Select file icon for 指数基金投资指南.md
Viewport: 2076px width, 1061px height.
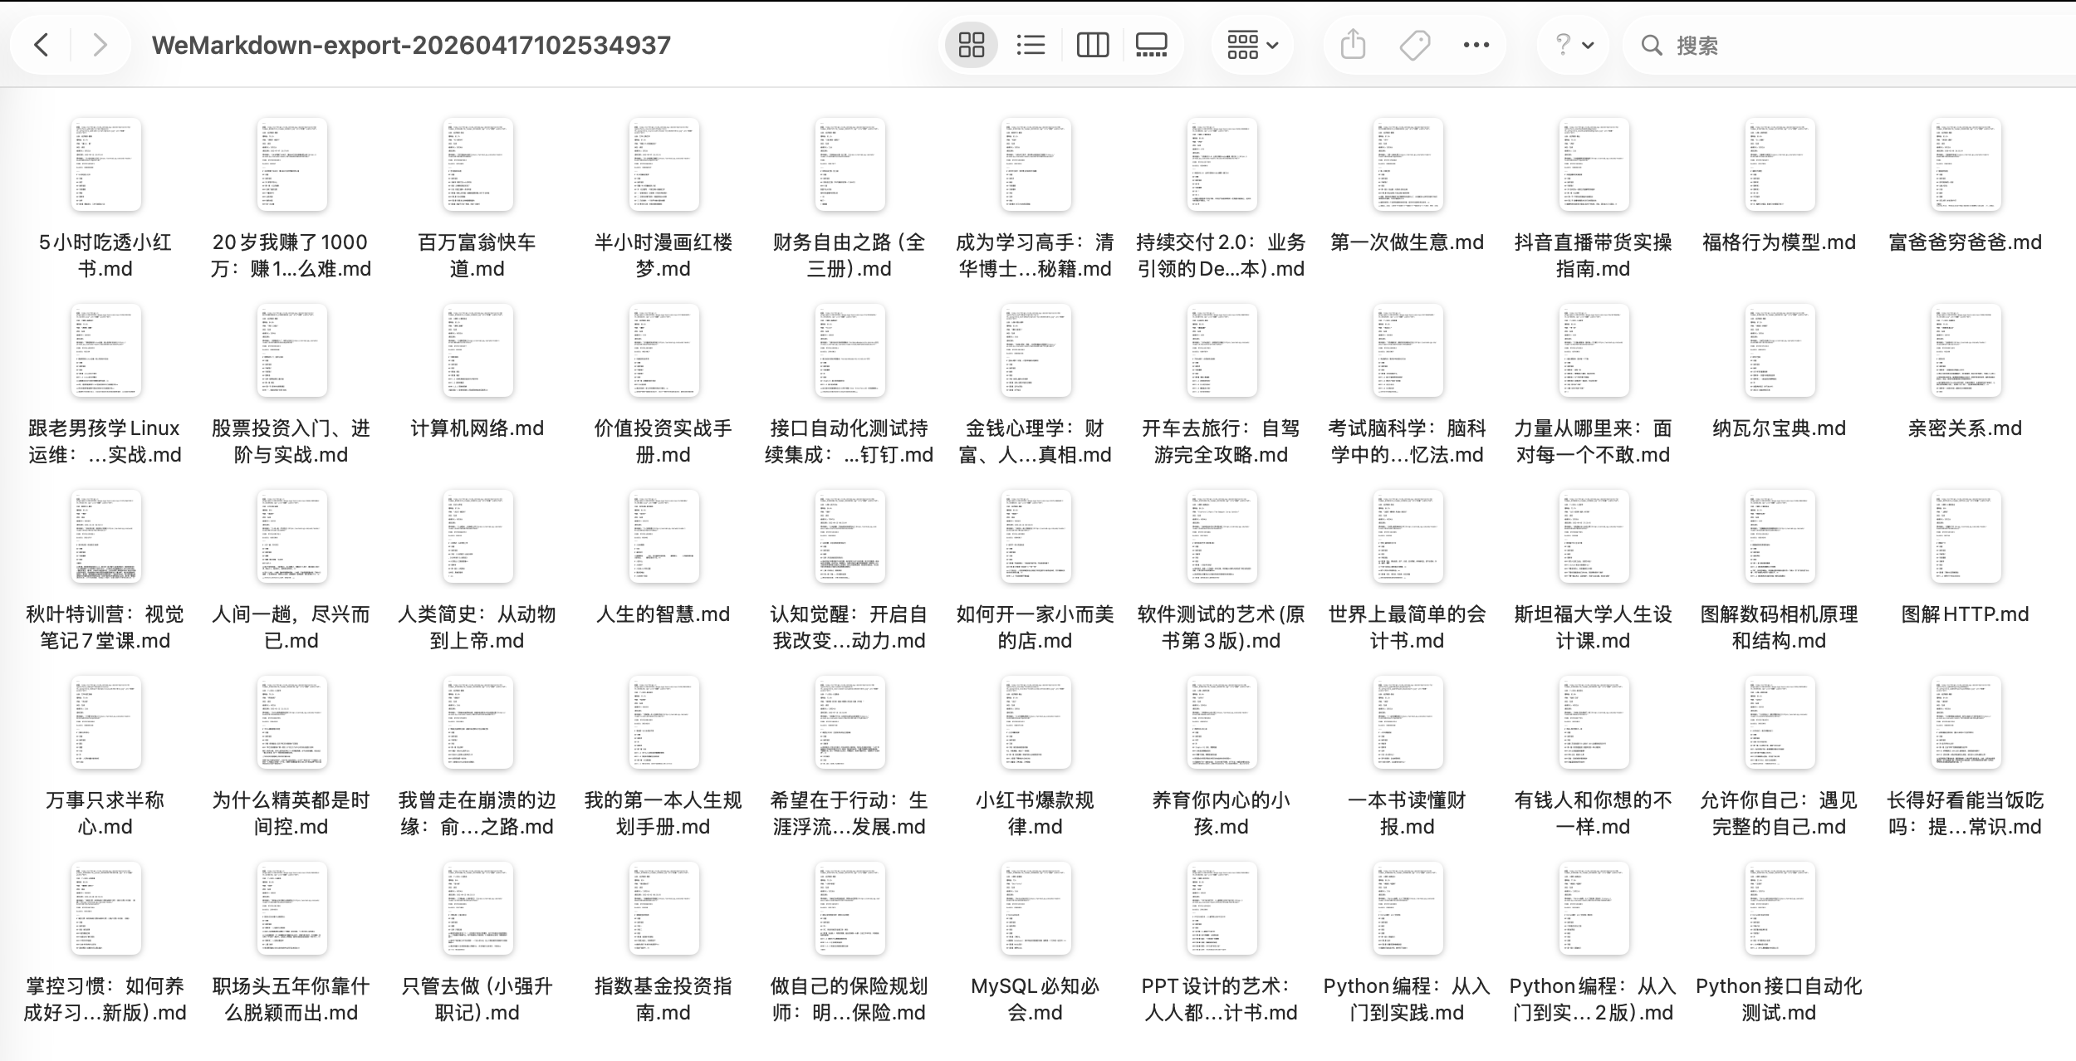(x=663, y=908)
